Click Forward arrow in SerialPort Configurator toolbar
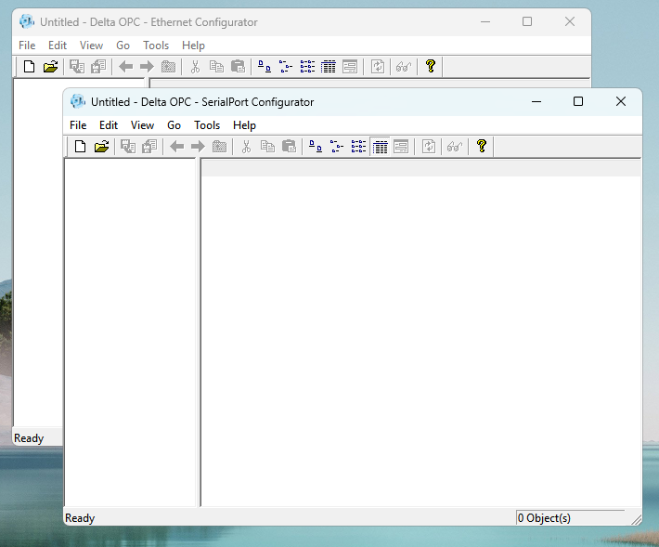The image size is (659, 547). pos(198,147)
